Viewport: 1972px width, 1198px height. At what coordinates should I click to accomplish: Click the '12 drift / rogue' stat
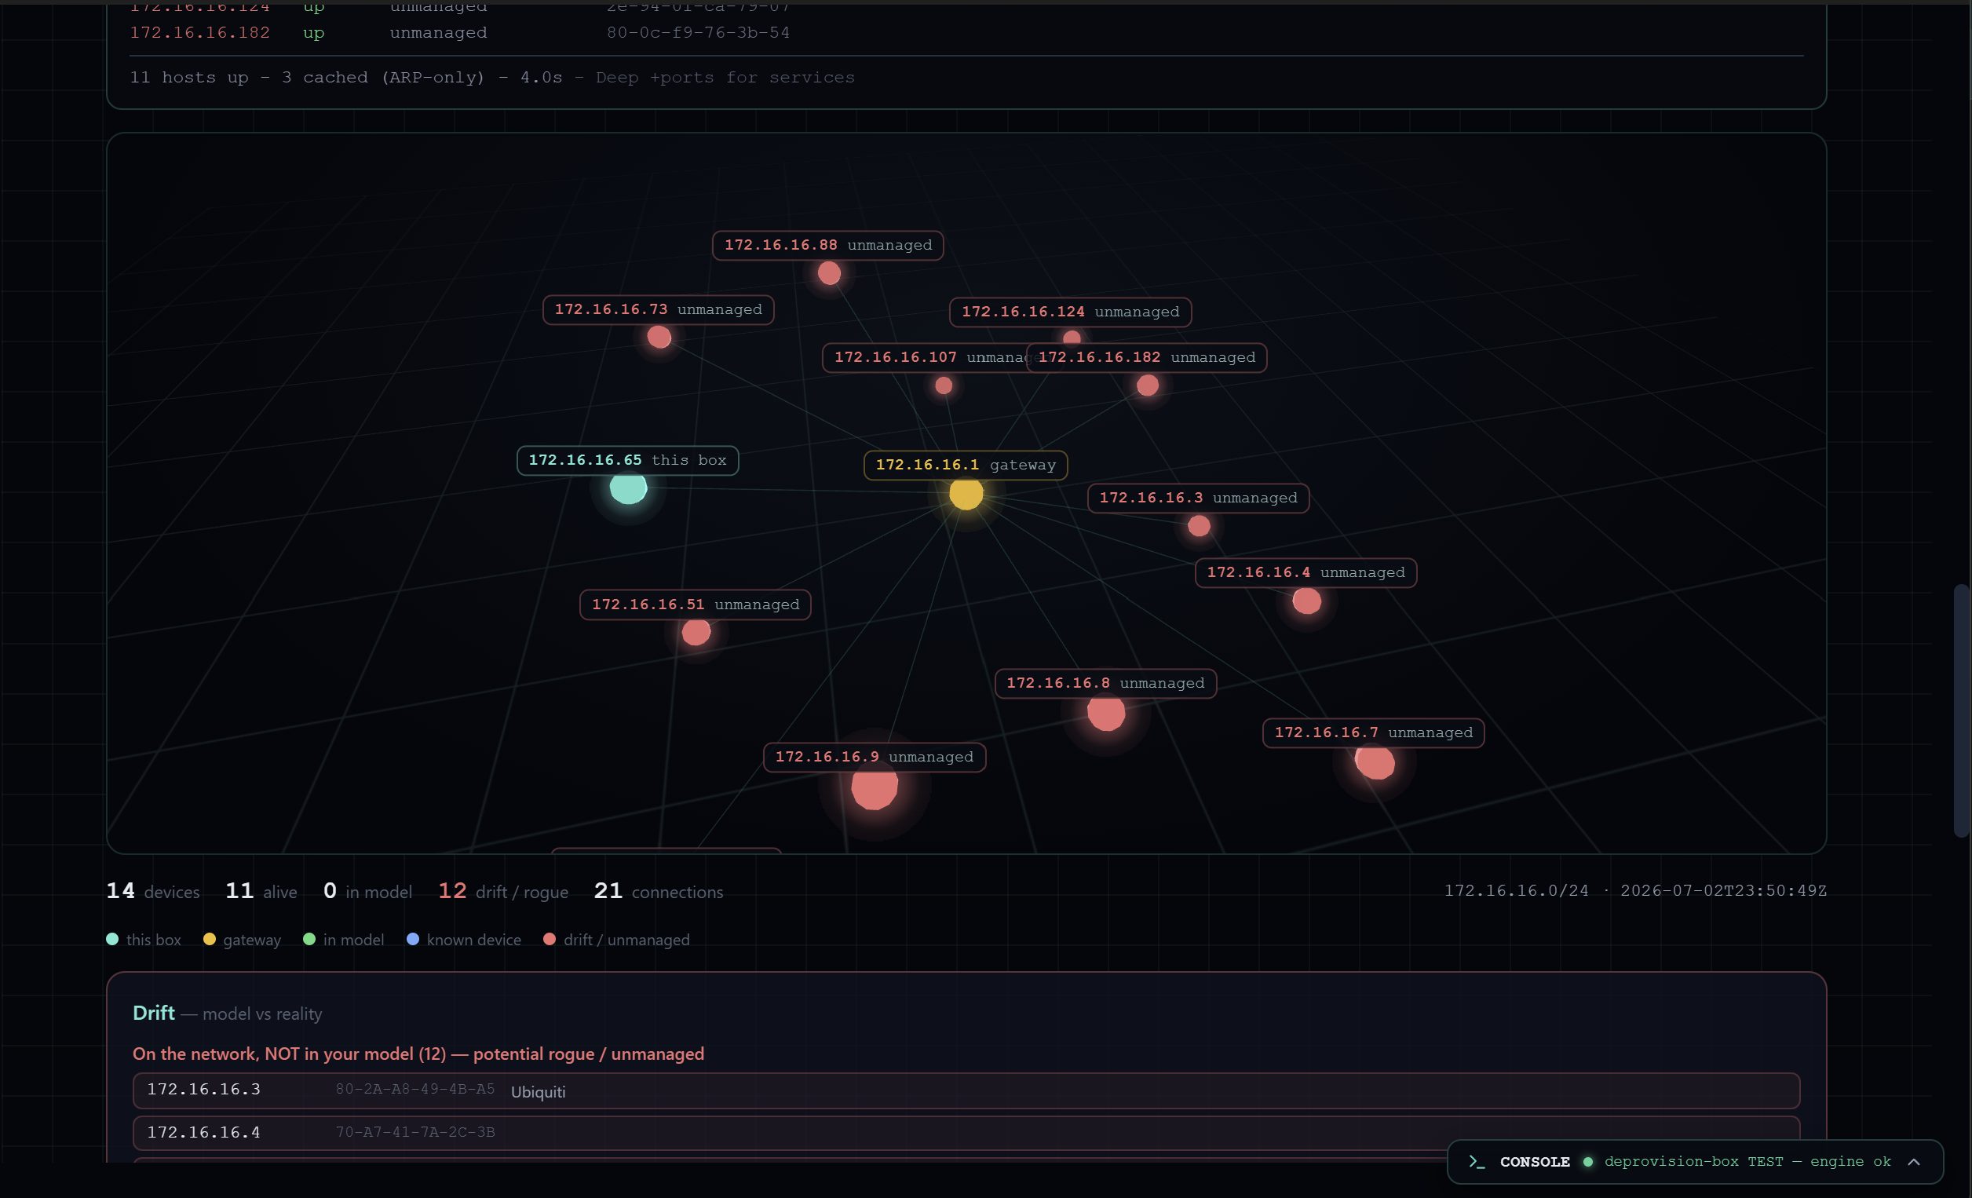(502, 891)
